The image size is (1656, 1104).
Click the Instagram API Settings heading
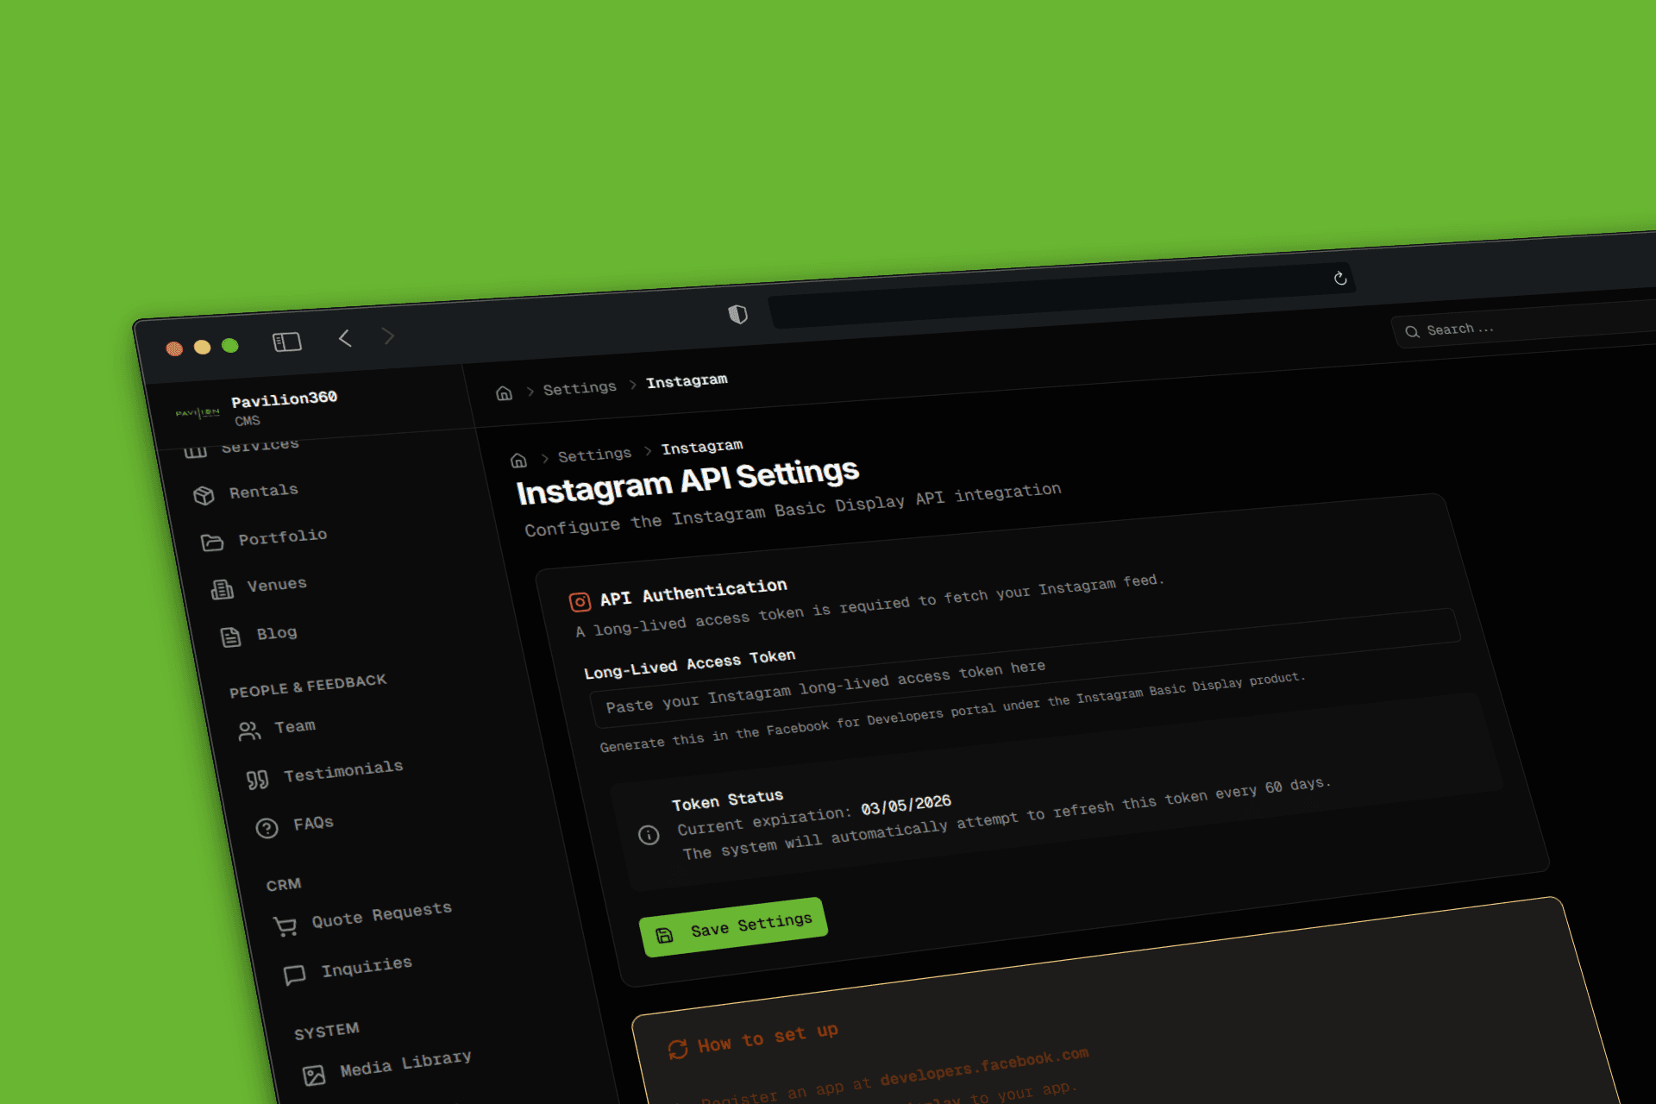(x=687, y=481)
